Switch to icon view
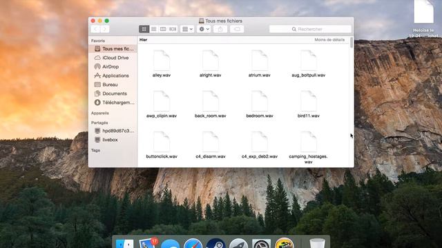The width and height of the screenshot is (442, 248). (144, 29)
